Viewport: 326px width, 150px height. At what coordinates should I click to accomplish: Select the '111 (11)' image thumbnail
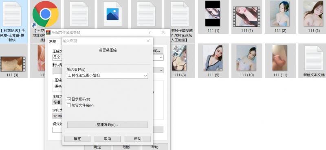point(280,58)
